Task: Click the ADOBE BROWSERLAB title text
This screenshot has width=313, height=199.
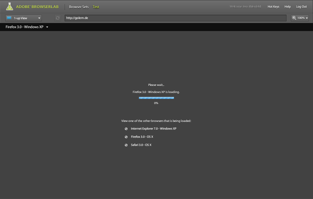Action: (37, 7)
